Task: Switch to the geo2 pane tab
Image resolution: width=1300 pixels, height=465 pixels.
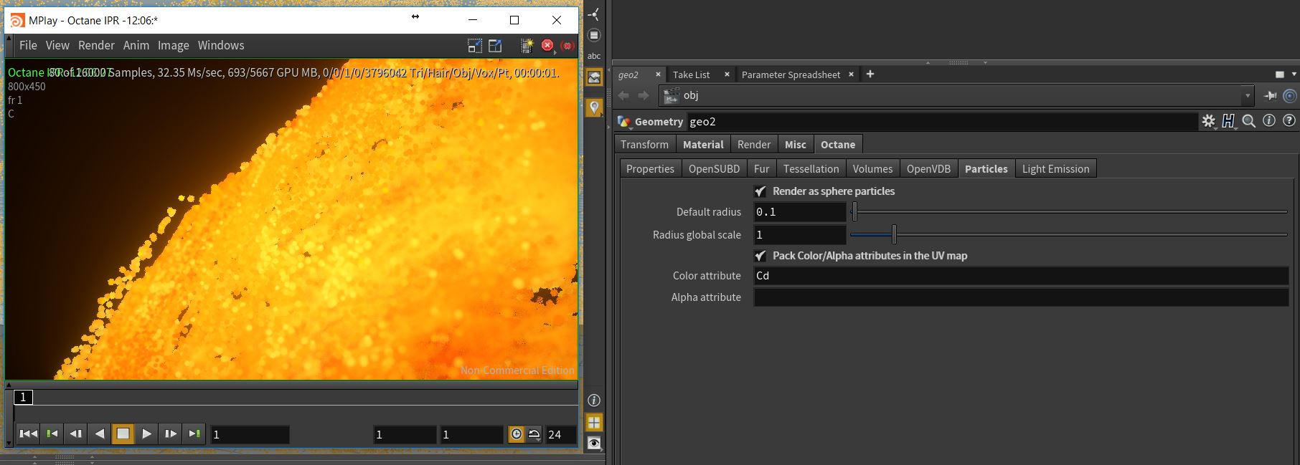Action: 628,75
